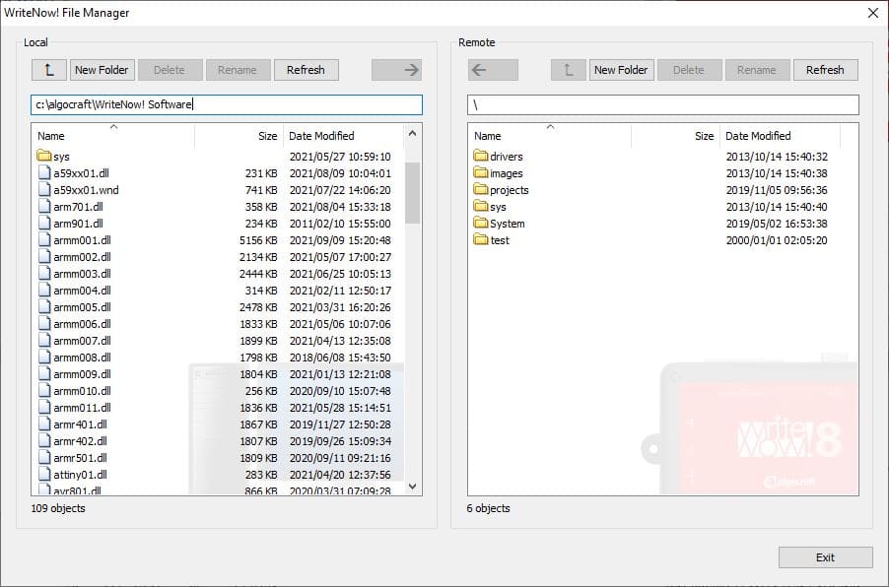Image resolution: width=889 pixels, height=587 pixels.
Task: Click the file icon of a59xx01.dll
Action: point(44,172)
